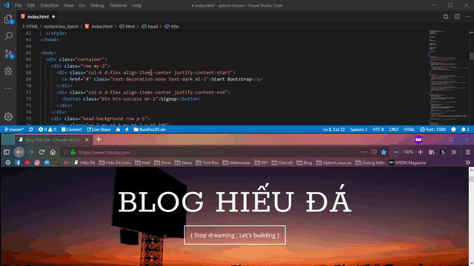Viewport: 474px width, 266px height.
Task: Open errors and warnings count in status bar
Action: click(x=47, y=129)
